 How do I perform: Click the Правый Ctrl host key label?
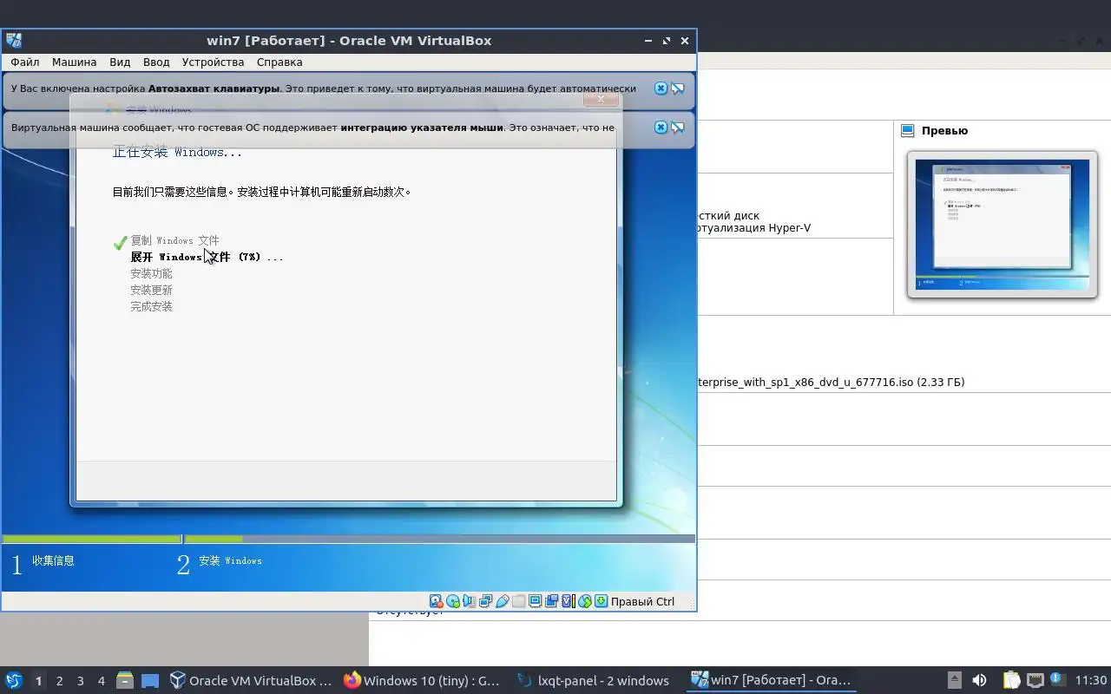pyautogui.click(x=642, y=601)
